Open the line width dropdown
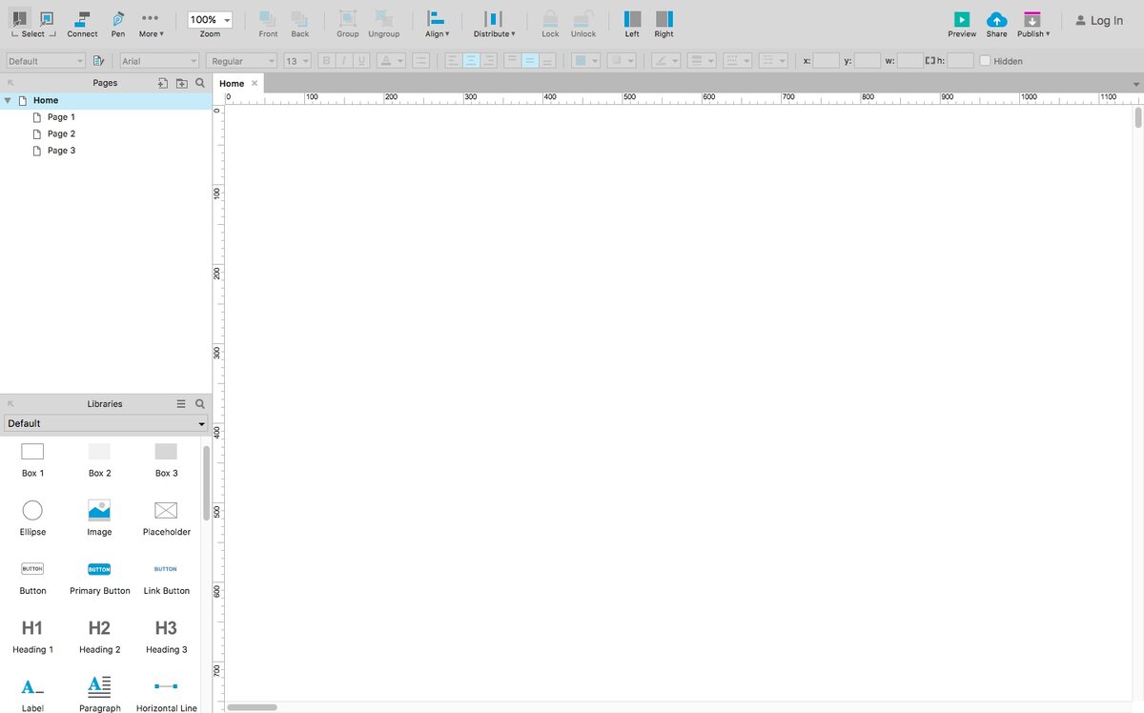The height and width of the screenshot is (713, 1144). (x=703, y=61)
